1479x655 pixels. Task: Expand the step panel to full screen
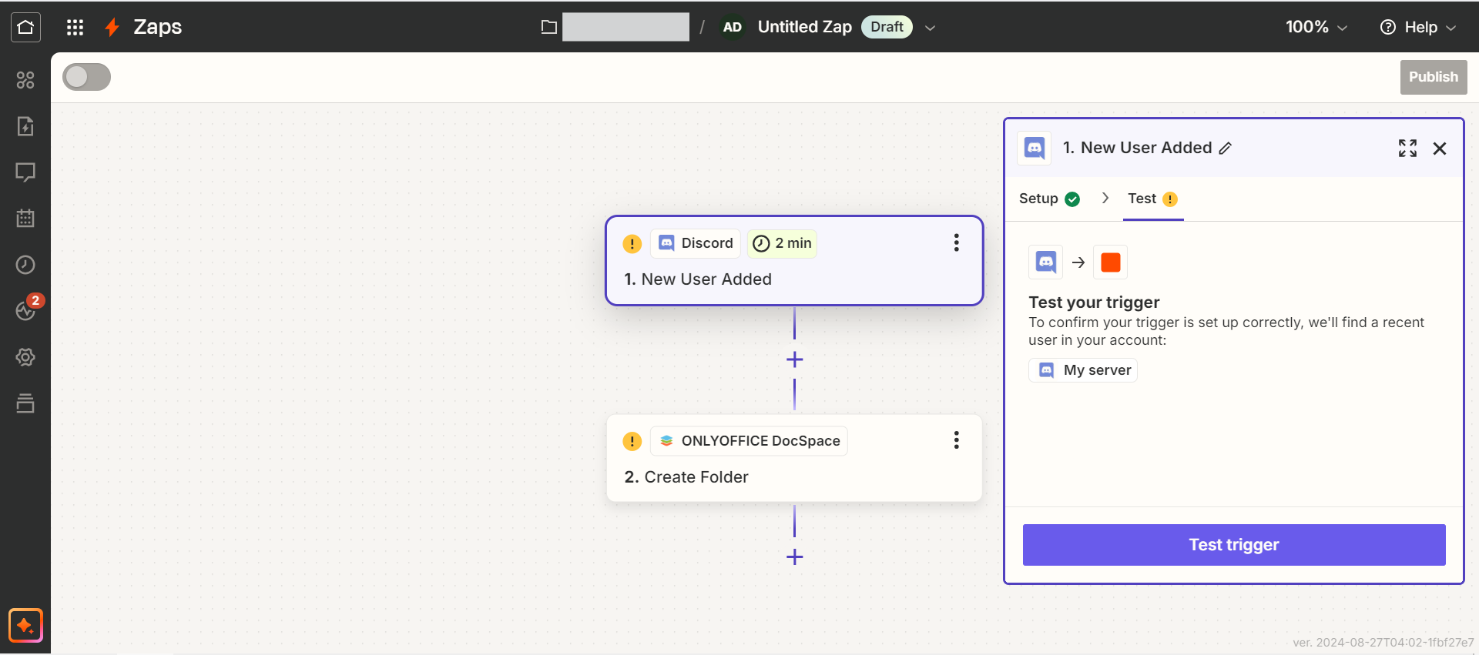1407,148
